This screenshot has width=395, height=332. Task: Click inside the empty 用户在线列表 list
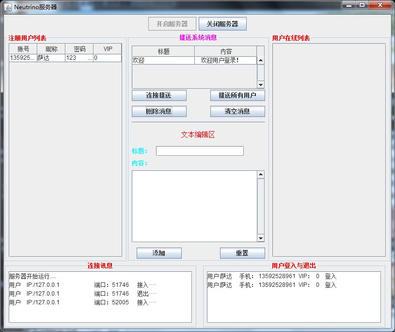329,150
